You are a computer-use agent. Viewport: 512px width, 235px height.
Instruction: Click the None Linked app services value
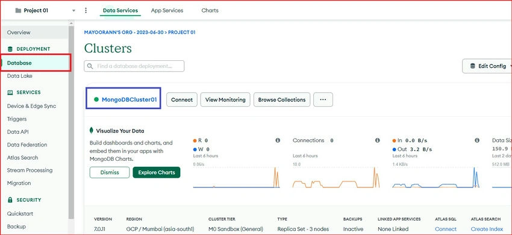coord(393,229)
